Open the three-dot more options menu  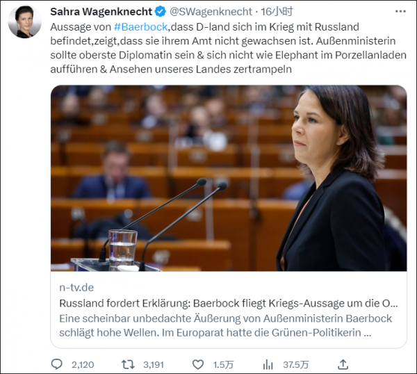pyautogui.click(x=400, y=11)
